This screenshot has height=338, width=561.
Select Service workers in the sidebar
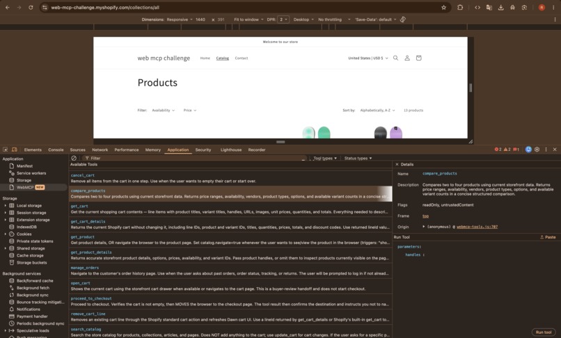[x=31, y=173]
